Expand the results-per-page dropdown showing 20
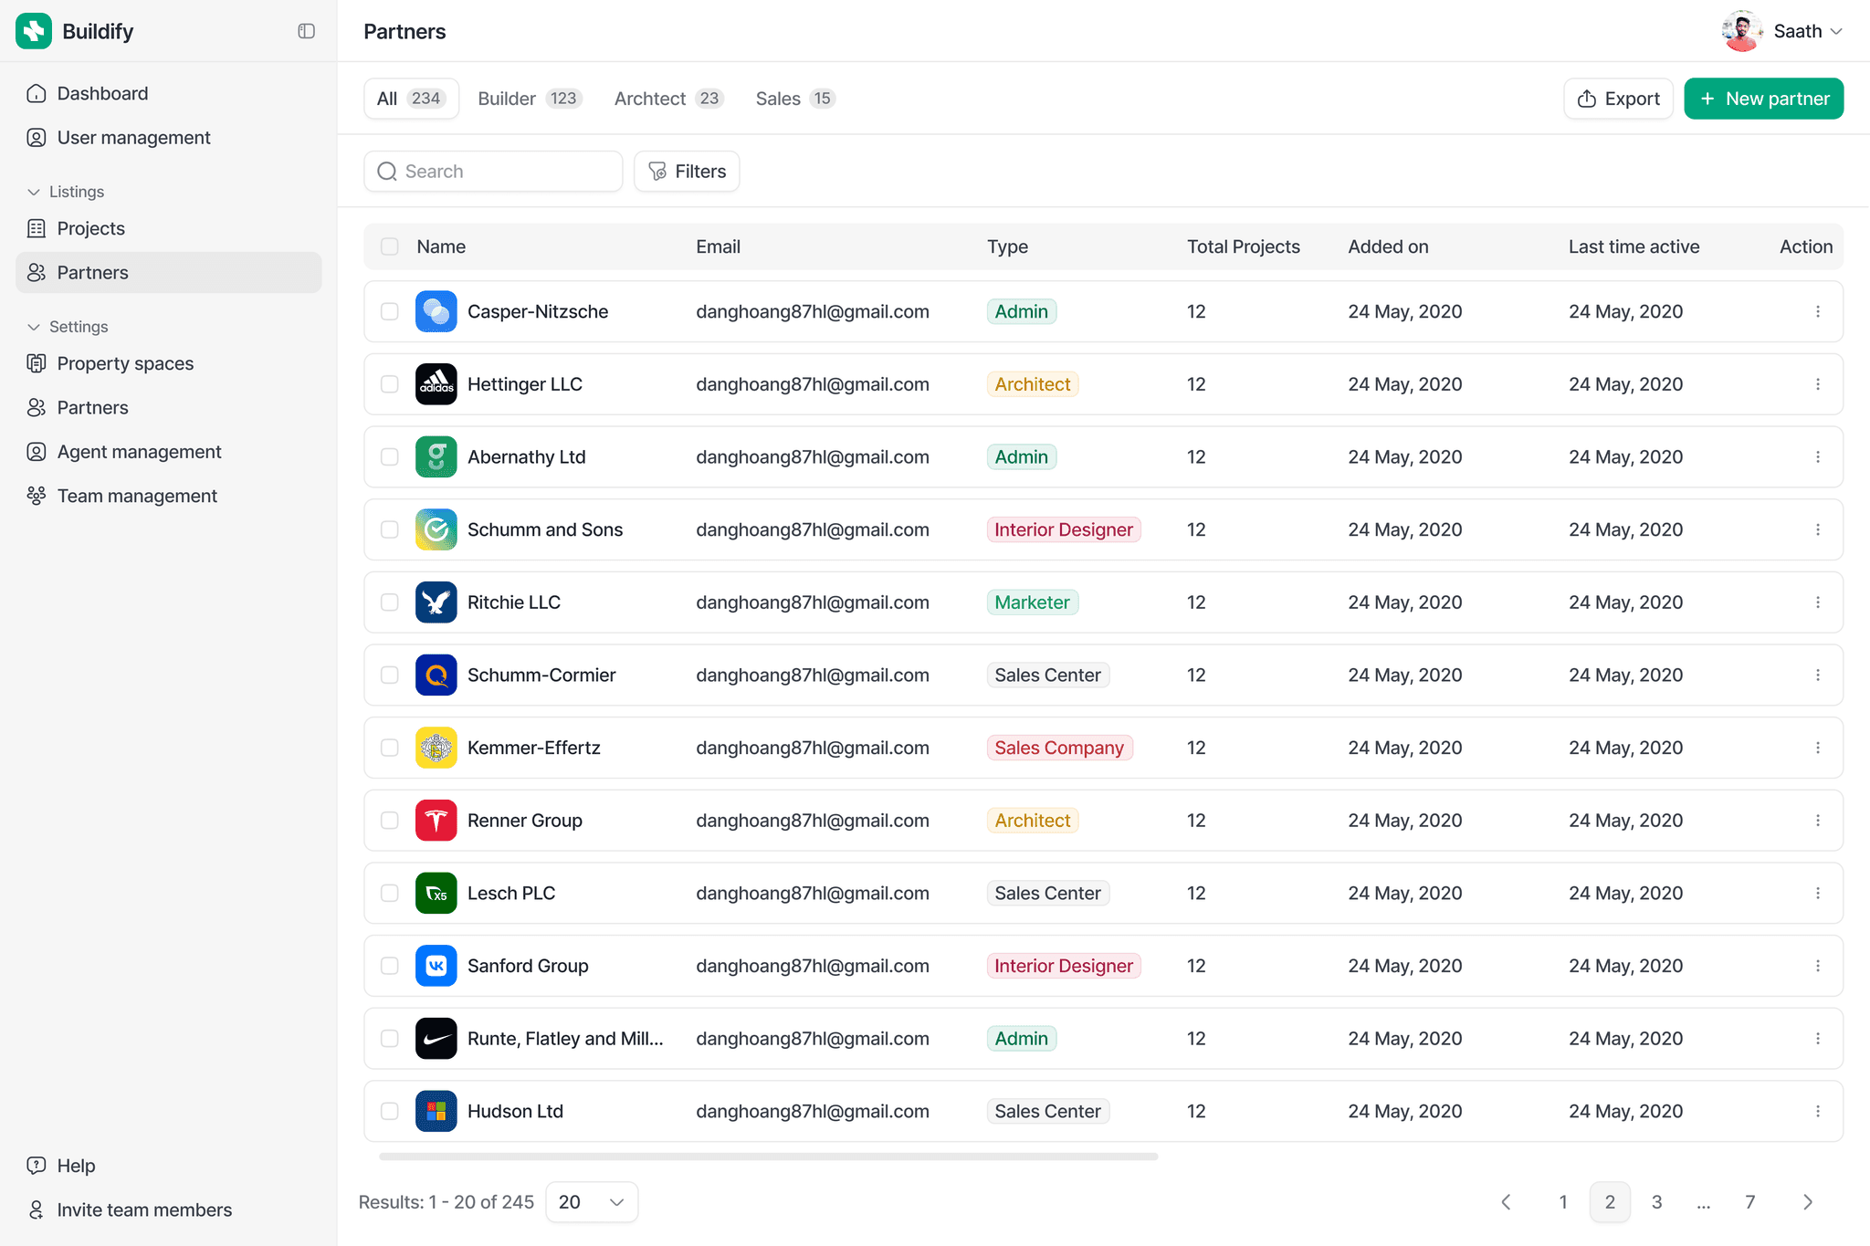 tap(591, 1201)
